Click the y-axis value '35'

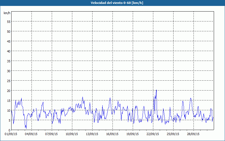pyautogui.click(x=9, y=61)
